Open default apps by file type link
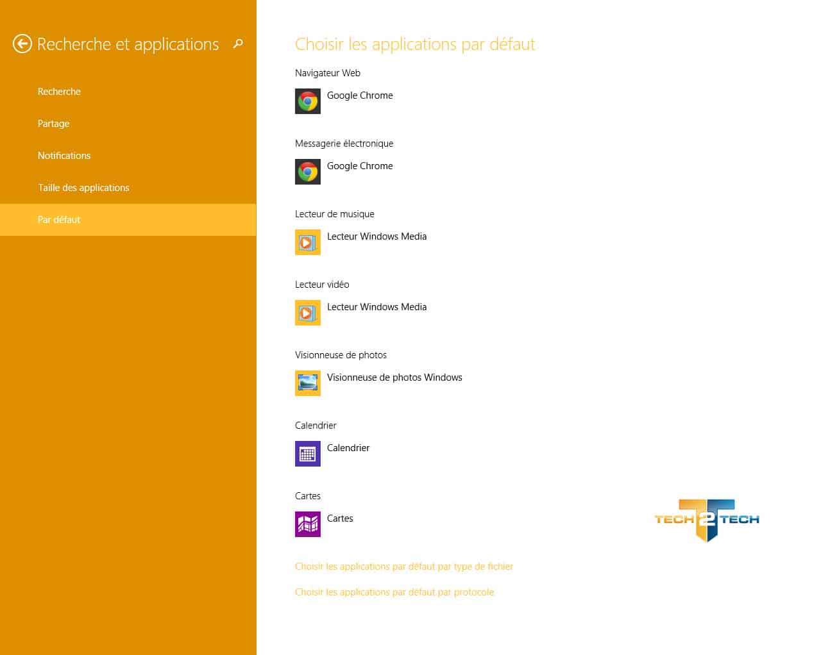This screenshot has height=655, width=821. [404, 567]
